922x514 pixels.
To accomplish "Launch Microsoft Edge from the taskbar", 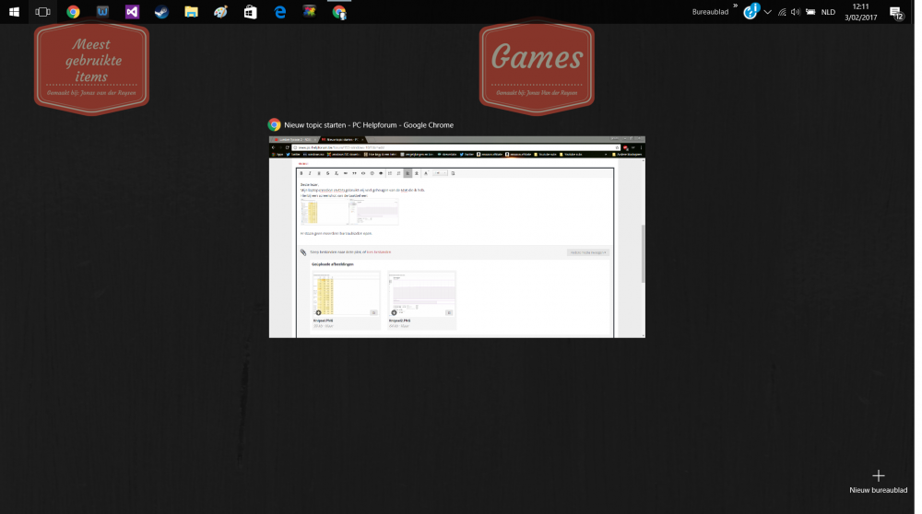I will click(x=280, y=12).
